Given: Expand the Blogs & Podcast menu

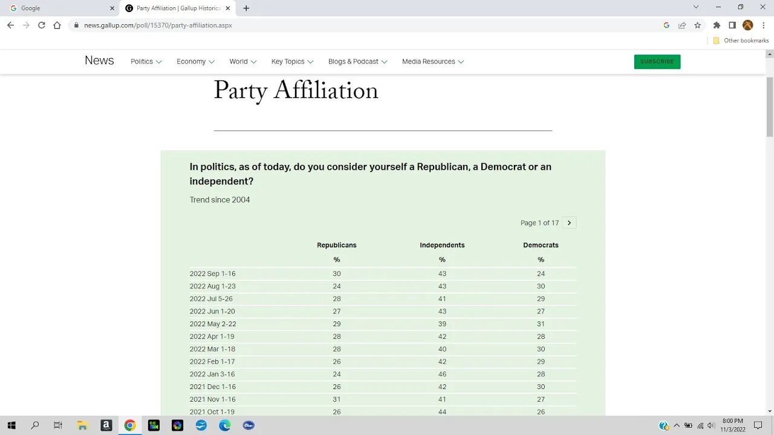Looking at the screenshot, I should click(x=357, y=62).
